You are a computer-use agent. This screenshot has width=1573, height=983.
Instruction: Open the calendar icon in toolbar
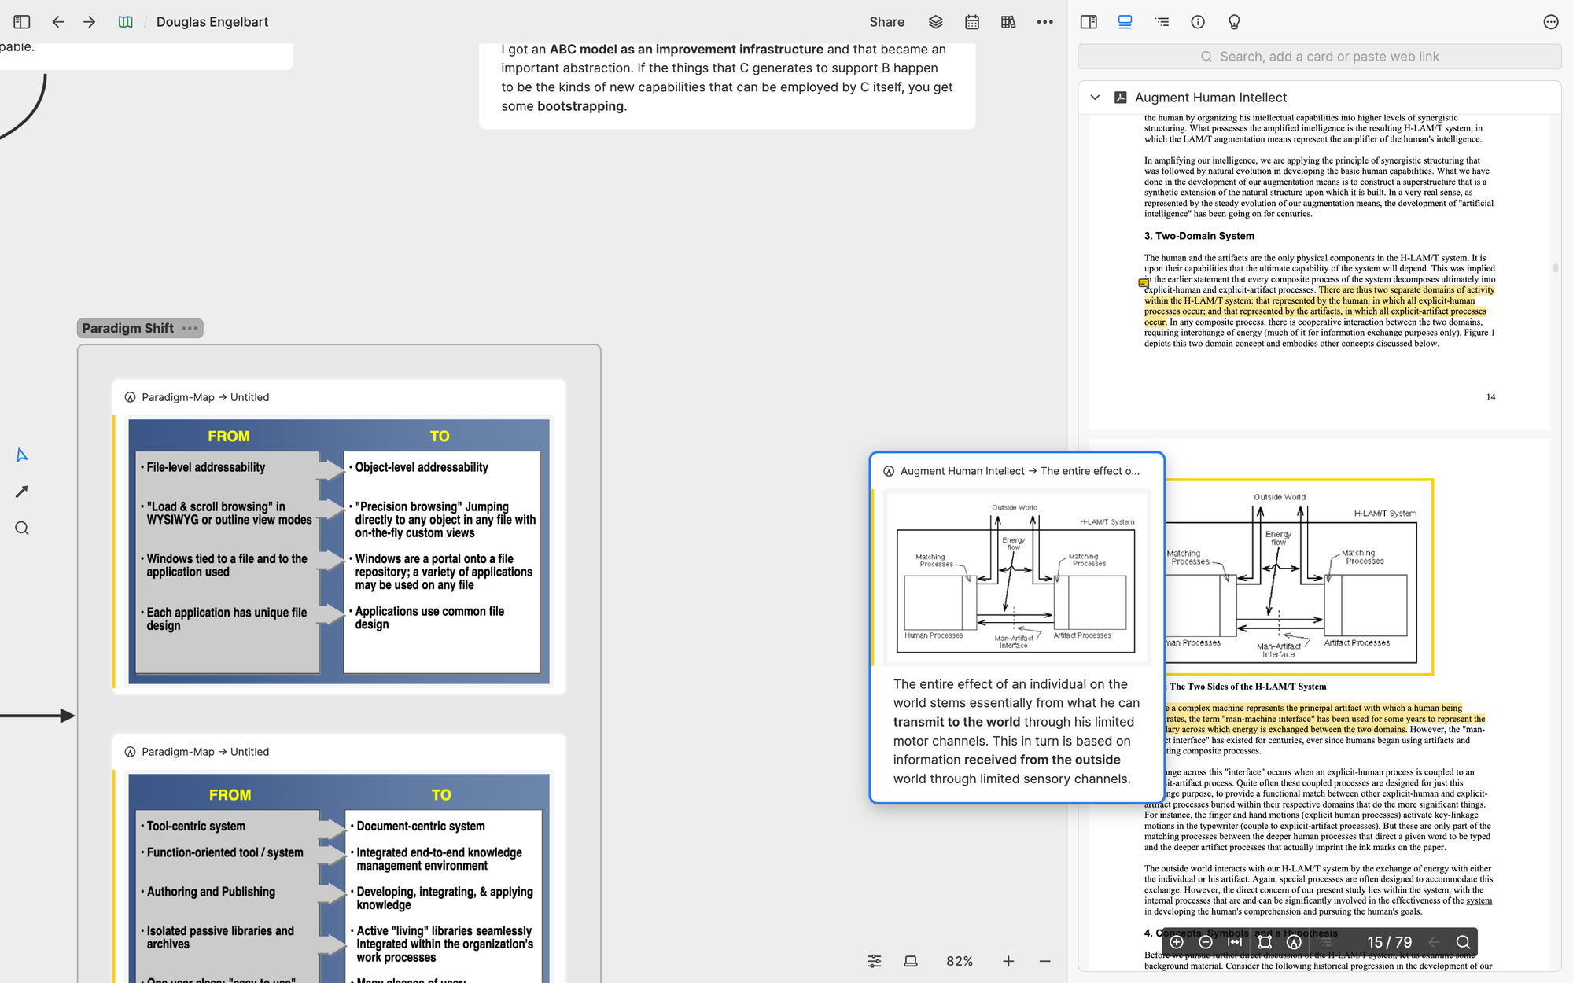click(972, 22)
